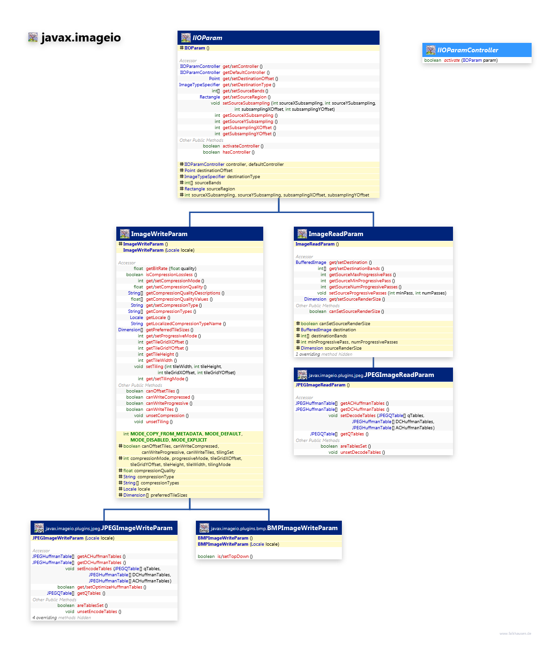The width and height of the screenshot is (558, 655).
Task: Click the ImageReadParam class icon
Action: pos(302,234)
